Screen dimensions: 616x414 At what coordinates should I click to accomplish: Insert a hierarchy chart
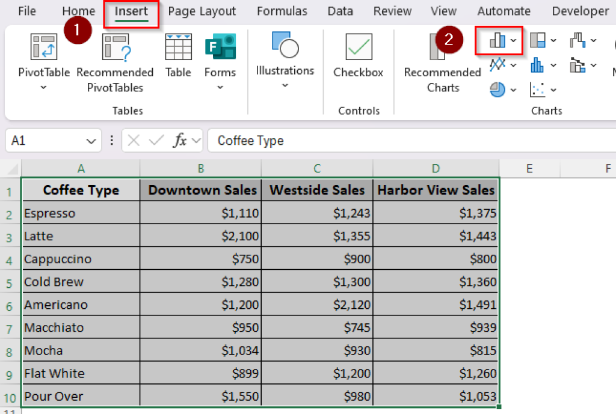pos(537,40)
